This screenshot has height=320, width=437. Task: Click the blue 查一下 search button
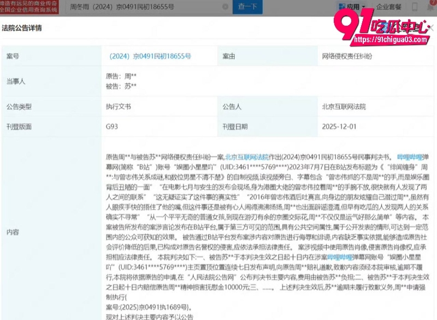click(x=247, y=7)
